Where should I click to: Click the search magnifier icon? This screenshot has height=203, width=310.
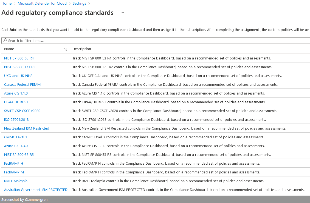point(5,41)
